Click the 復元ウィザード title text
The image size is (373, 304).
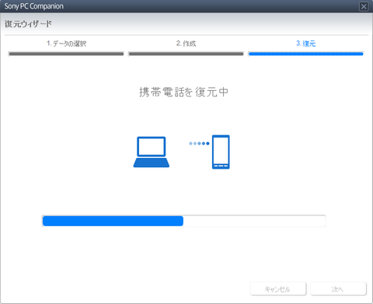28,24
